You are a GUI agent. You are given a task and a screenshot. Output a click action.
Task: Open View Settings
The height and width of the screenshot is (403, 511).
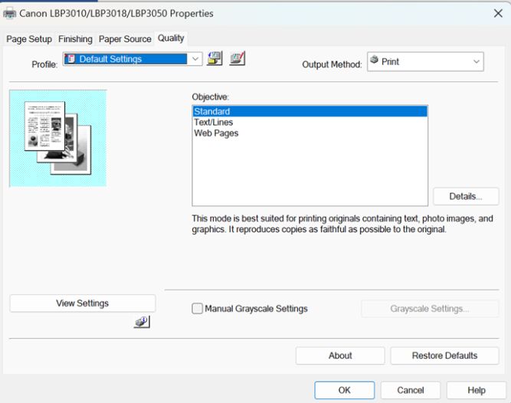[83, 303]
